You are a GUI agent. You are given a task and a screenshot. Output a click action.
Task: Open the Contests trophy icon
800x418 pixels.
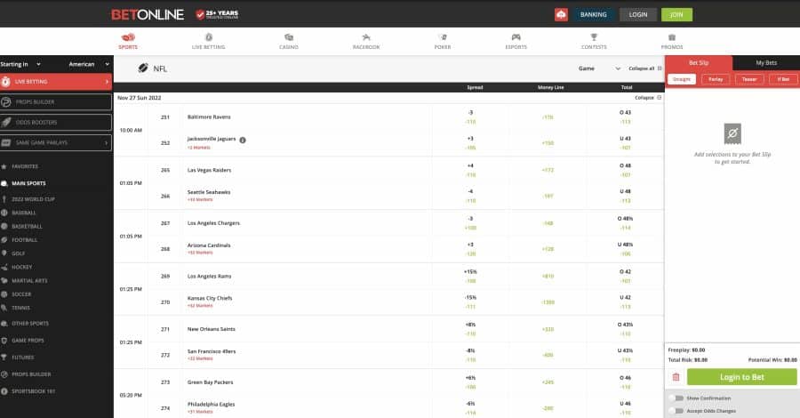[x=594, y=37]
